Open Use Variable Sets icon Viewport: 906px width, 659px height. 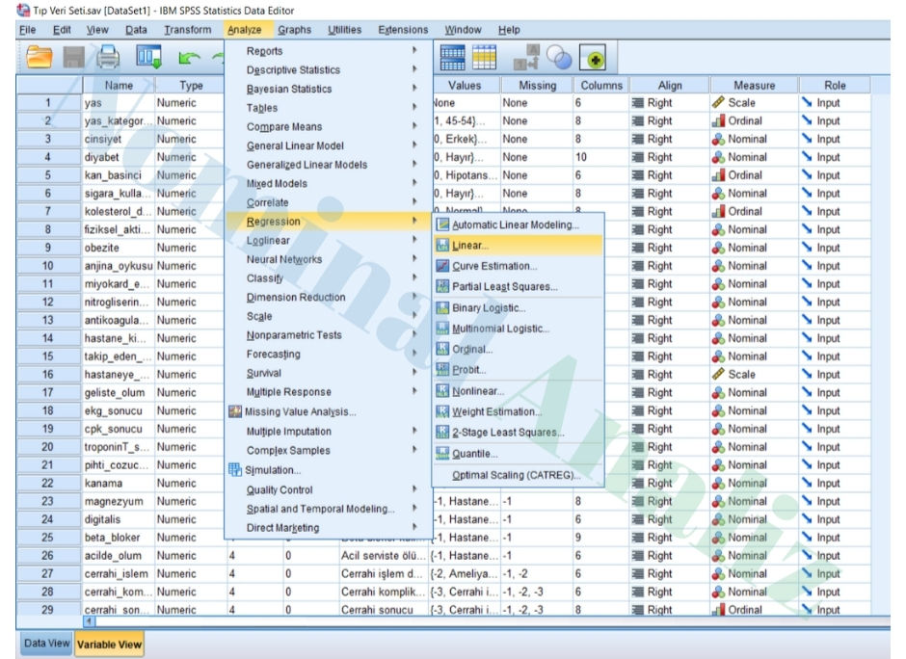[x=557, y=55]
